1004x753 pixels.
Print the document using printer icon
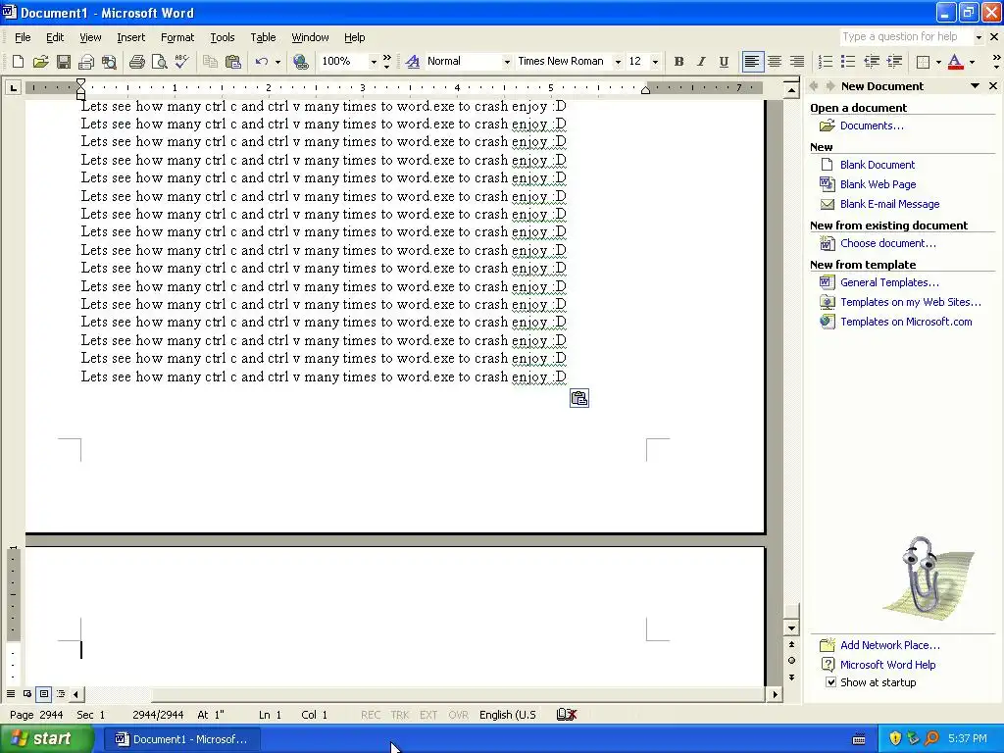136,62
